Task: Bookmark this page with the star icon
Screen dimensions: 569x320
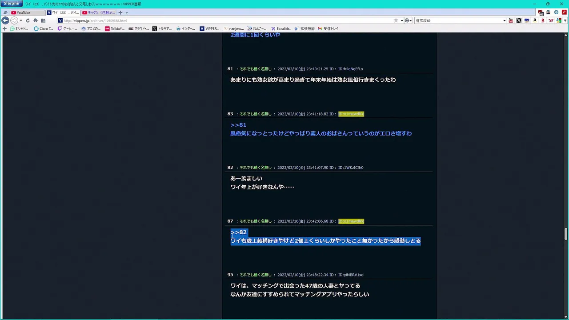Action: pyautogui.click(x=396, y=20)
